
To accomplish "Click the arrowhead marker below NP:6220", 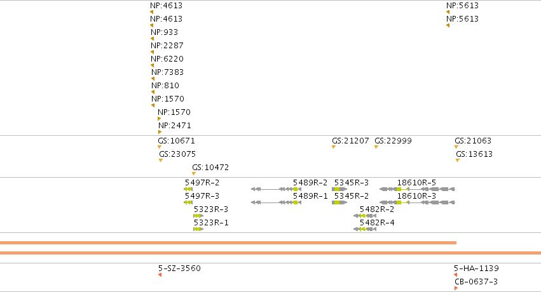I will click(x=152, y=65).
